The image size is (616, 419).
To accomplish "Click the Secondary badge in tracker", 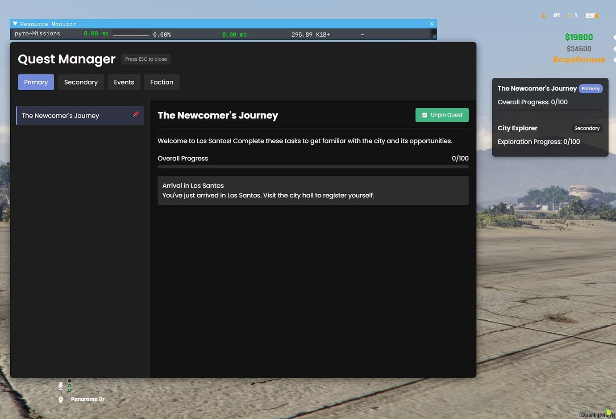I will [587, 128].
